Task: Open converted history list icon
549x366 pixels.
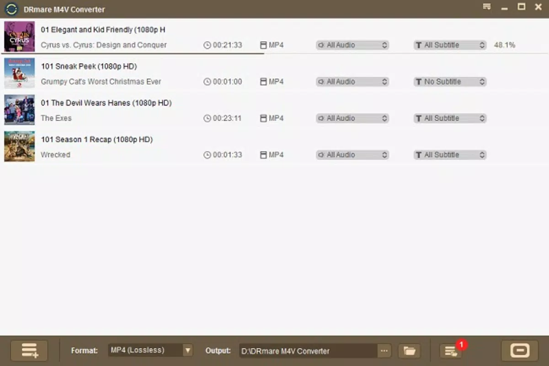Action: pos(451,351)
